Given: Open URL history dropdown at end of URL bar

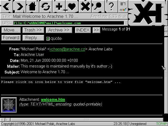Looking at the screenshot, I should (126, 23).
